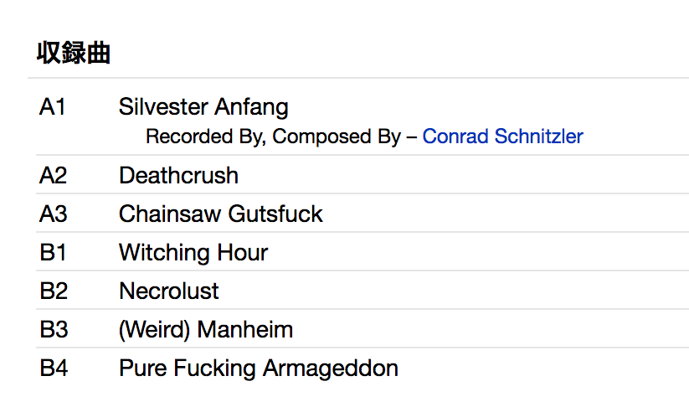This screenshot has width=689, height=407.
Task: Select the Necrolust track title
Action: tap(169, 291)
